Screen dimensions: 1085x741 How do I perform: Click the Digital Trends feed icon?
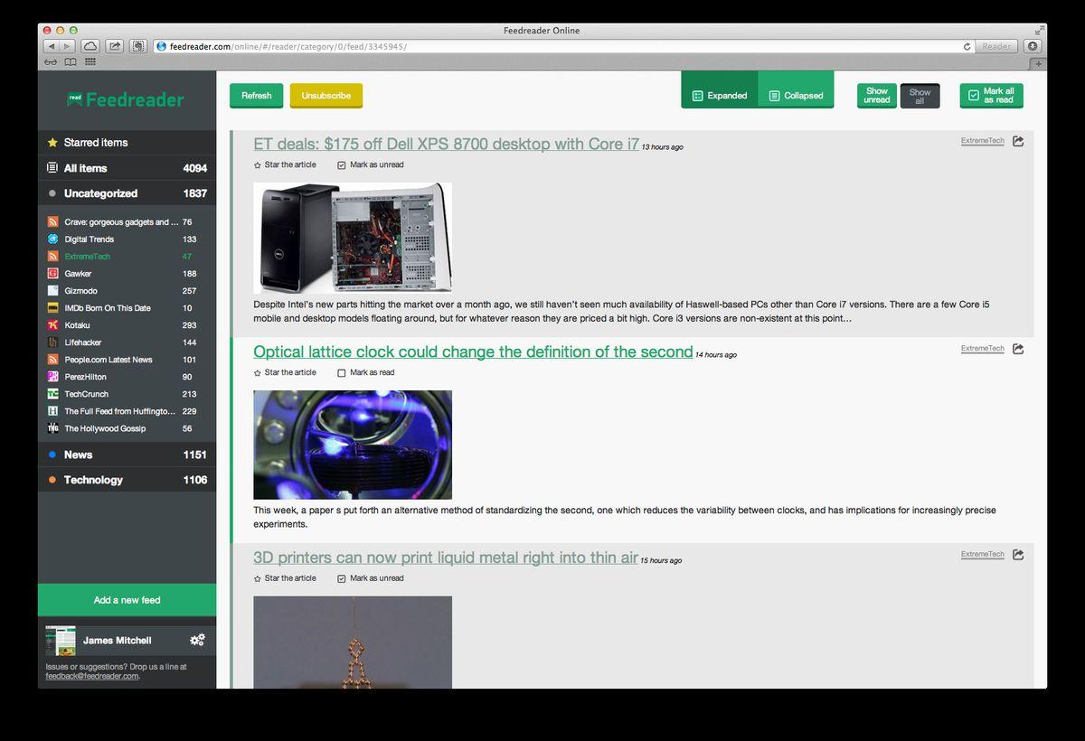53,239
